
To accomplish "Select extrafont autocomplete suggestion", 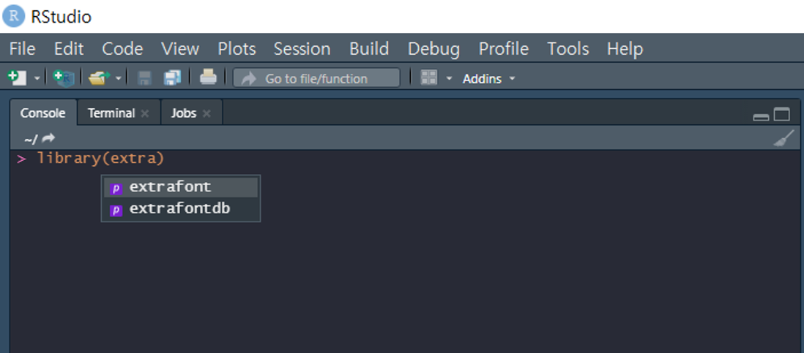I will point(180,187).
